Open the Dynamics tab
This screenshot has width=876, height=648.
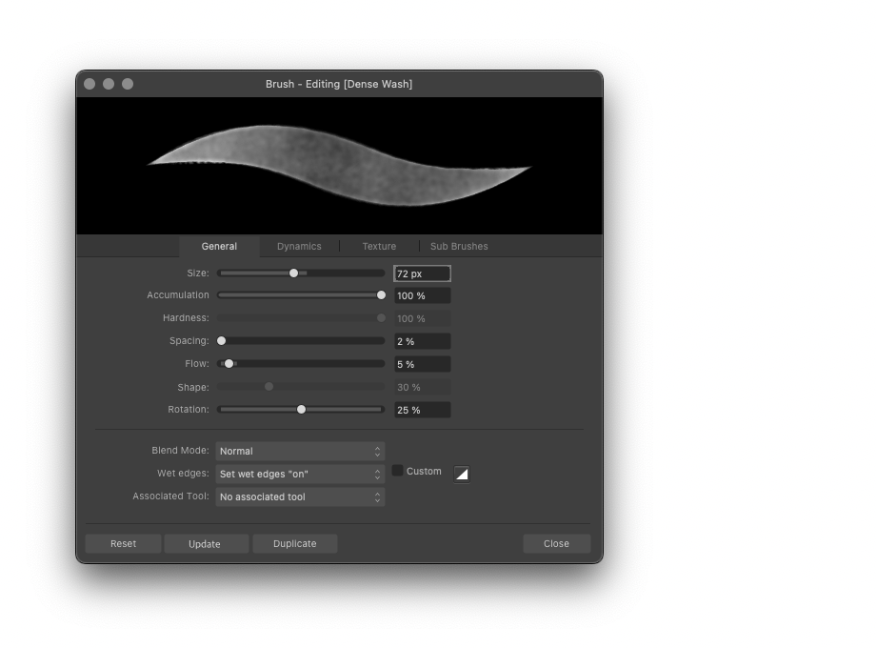pyautogui.click(x=299, y=246)
